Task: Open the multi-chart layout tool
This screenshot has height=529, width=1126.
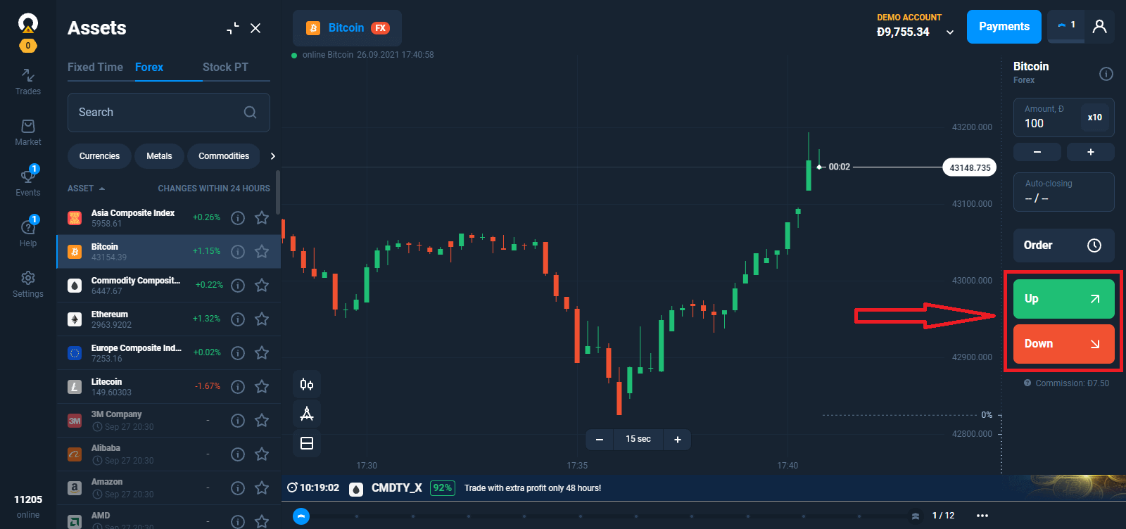Action: 307,443
